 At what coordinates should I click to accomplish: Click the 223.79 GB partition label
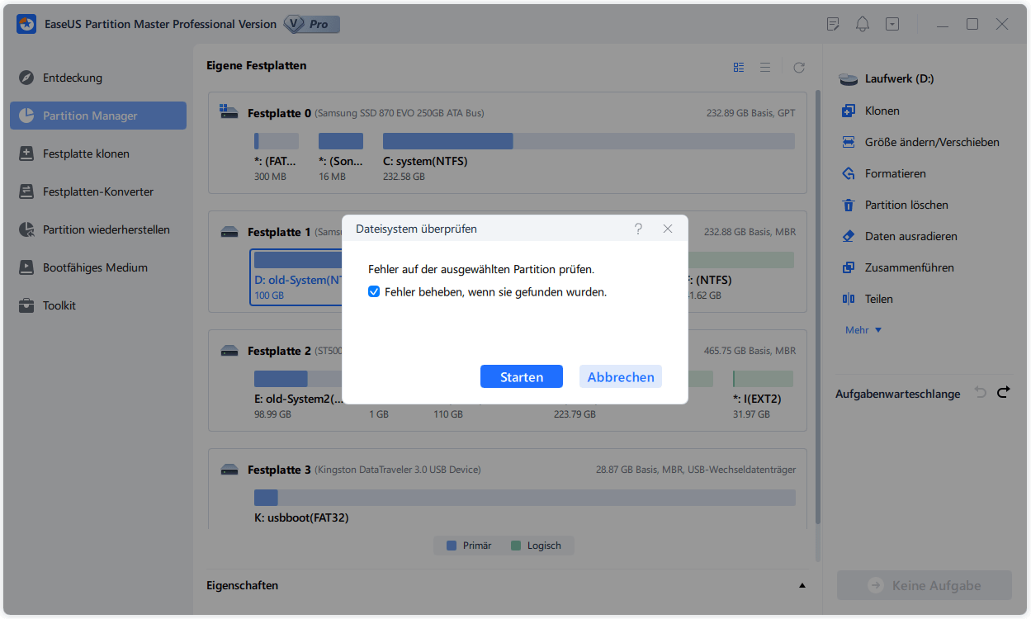575,414
